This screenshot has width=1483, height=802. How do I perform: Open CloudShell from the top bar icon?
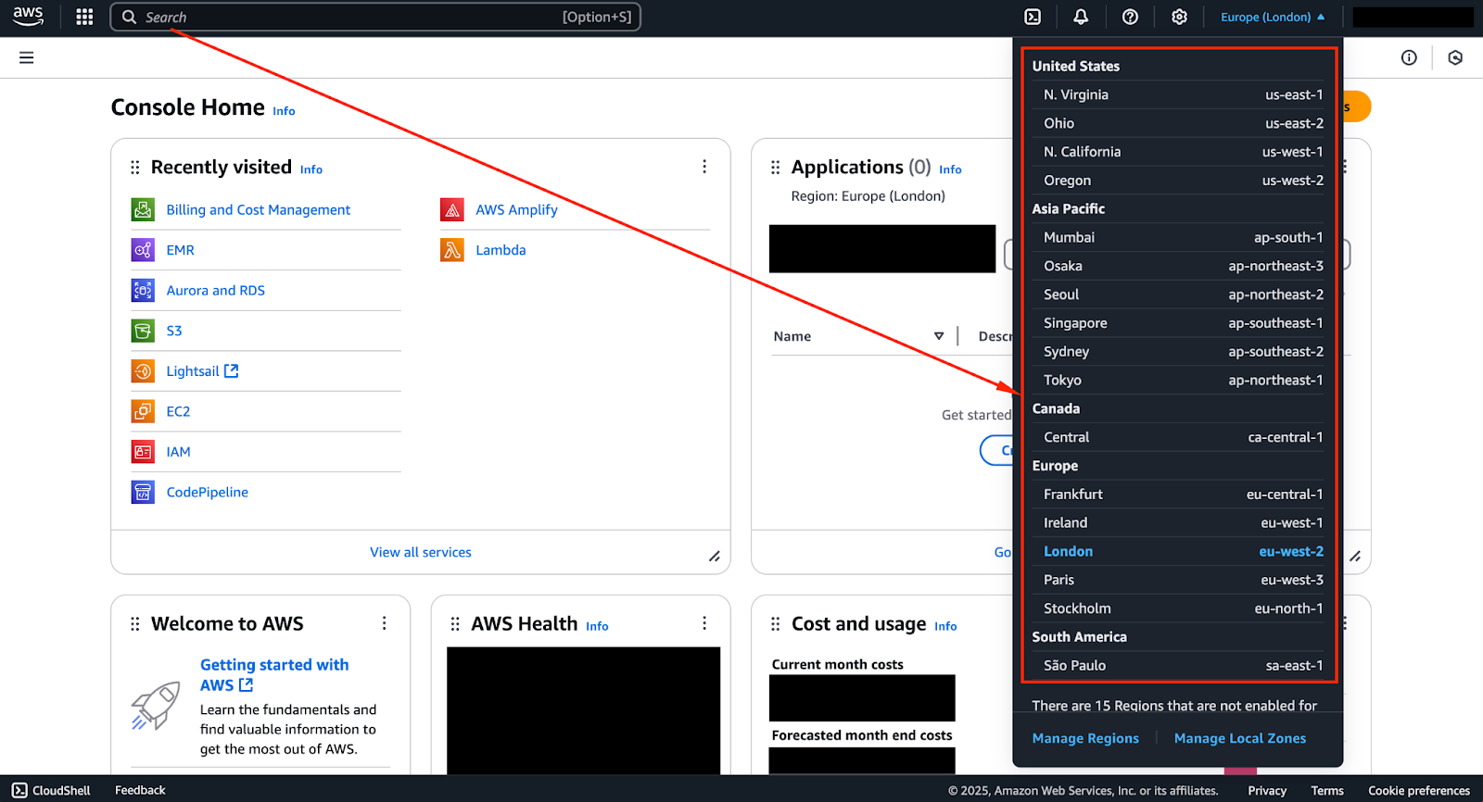pyautogui.click(x=1033, y=17)
